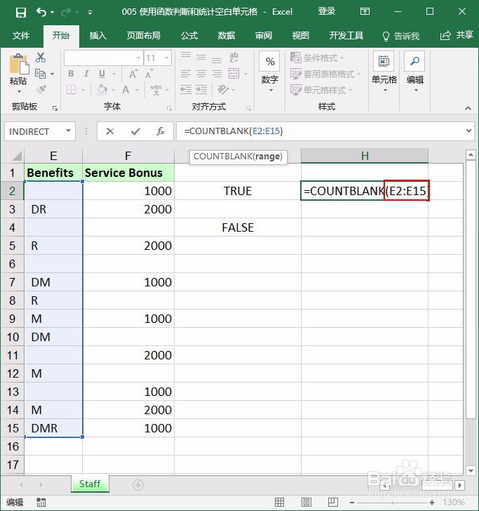Click the Fill Color bucket icon
479x511 pixels.
pyautogui.click(x=102, y=89)
